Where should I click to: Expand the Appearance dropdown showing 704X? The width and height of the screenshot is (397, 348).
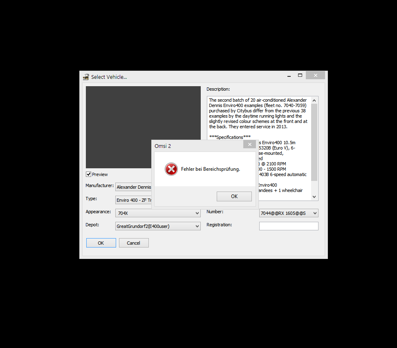click(158, 213)
